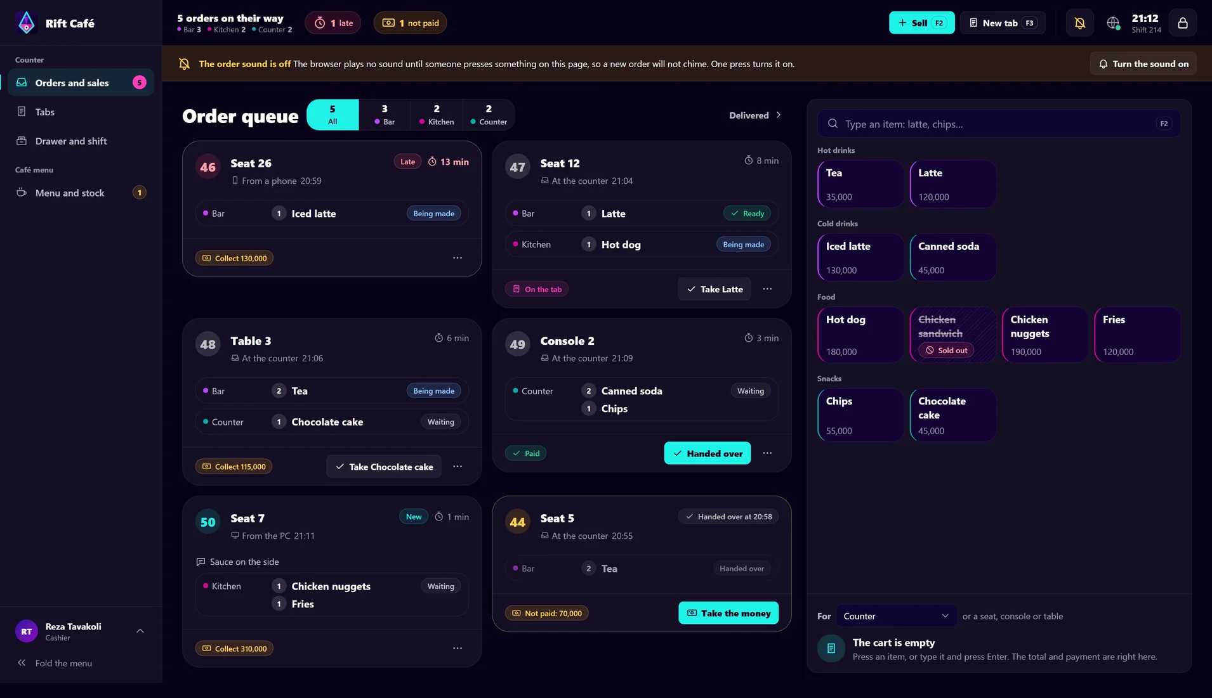Open more options for order 50
Image resolution: width=1212 pixels, height=698 pixels.
pos(458,649)
